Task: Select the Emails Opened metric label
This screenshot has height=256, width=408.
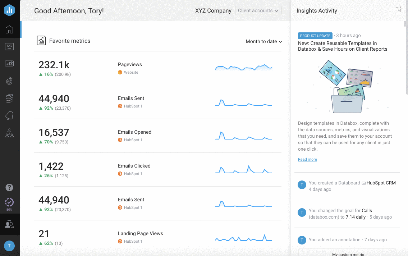Action: click(134, 132)
